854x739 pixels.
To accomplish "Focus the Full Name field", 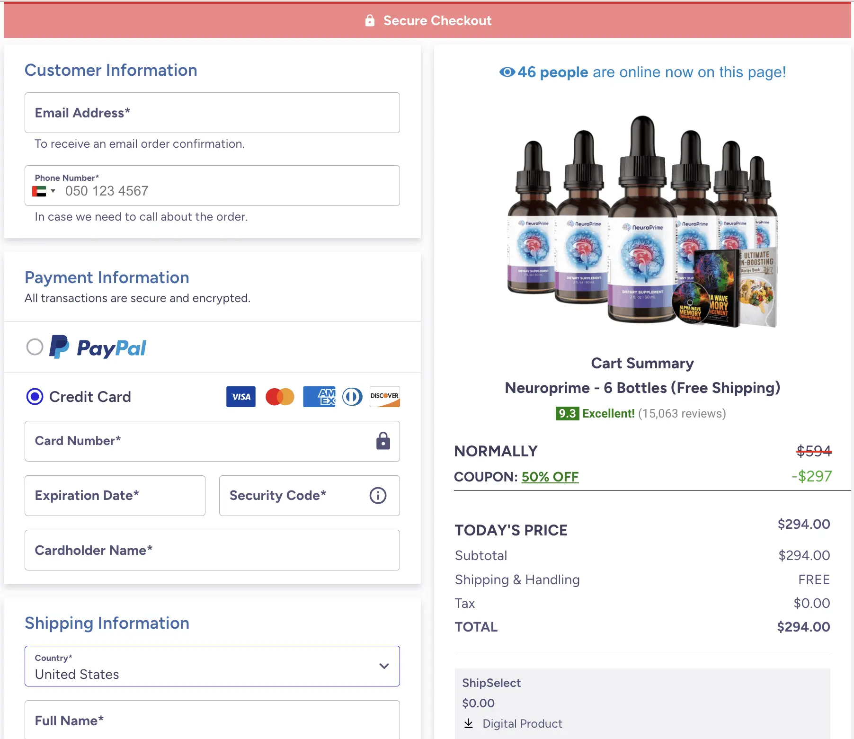I will 212,720.
